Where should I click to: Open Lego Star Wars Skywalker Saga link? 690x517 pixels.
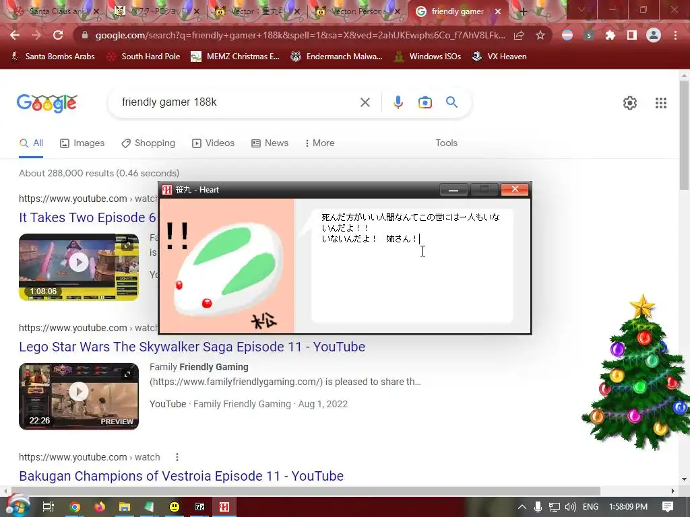coord(192,347)
